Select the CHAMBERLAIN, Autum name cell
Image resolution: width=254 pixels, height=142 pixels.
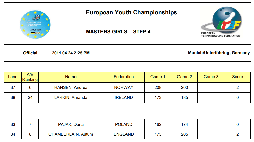71,134
